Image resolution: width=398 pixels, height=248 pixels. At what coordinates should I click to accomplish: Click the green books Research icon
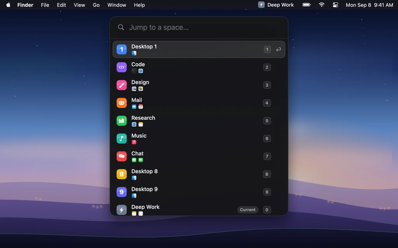122,121
